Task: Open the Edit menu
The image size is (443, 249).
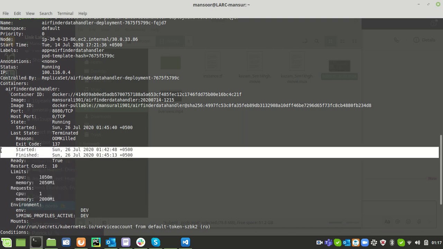Action: 17,13
